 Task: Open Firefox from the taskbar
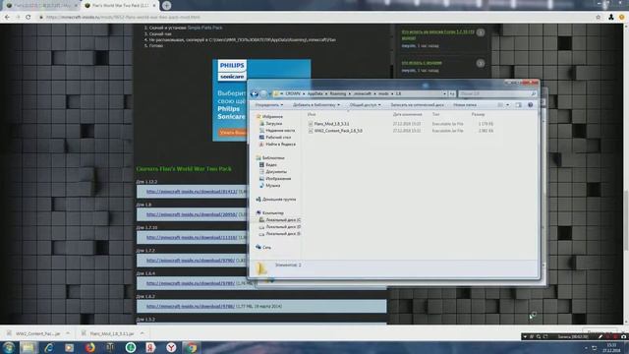89,347
